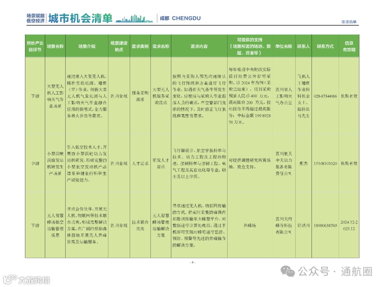The height and width of the screenshot is (287, 385).
Task: Click the 无人智慧蜂场低空运输管理场景 cell
Action: (x=55, y=225)
